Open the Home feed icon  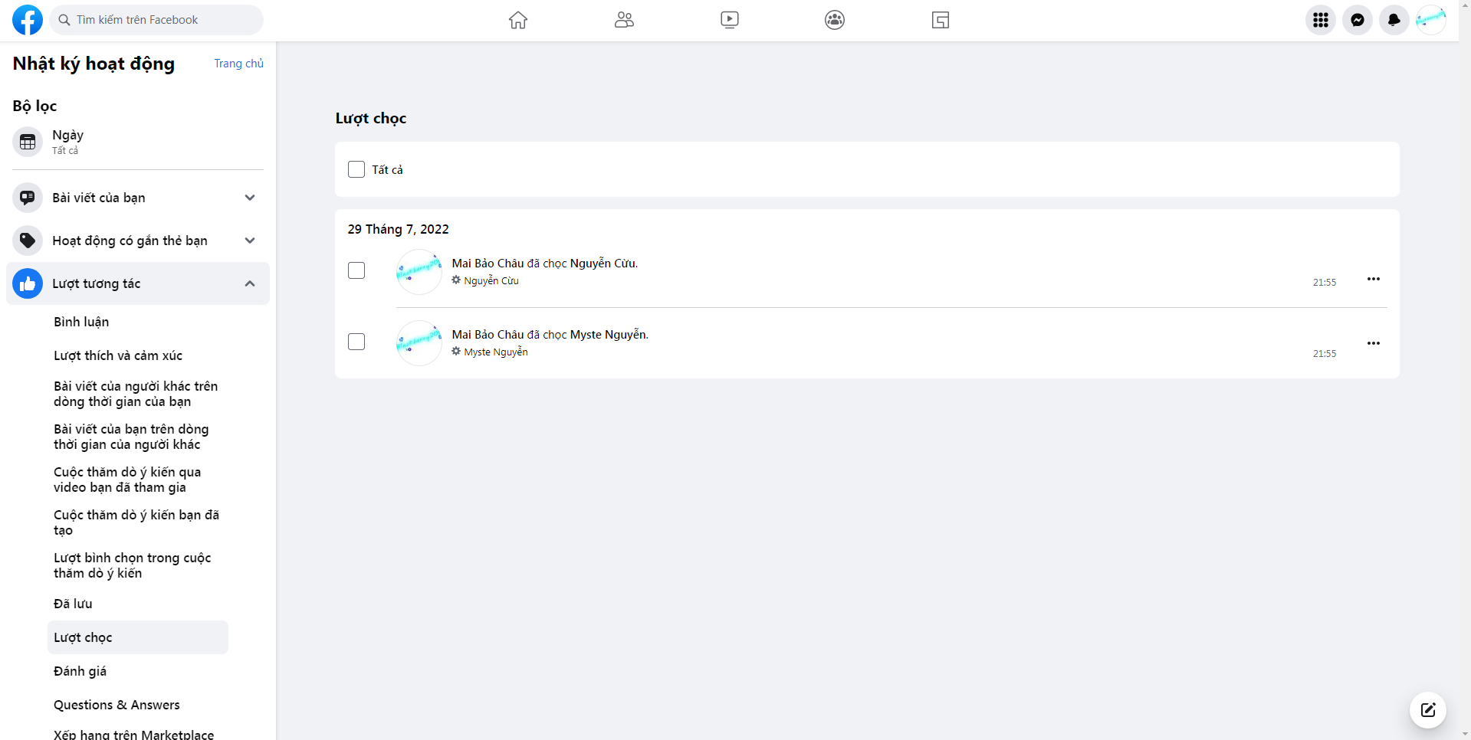[x=518, y=20]
